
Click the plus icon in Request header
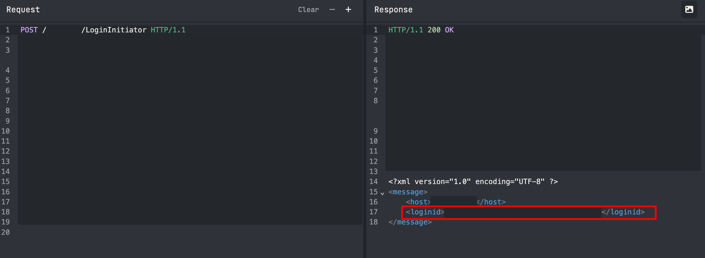tap(348, 10)
